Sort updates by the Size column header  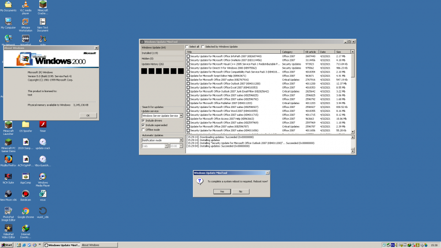[x=343, y=52]
